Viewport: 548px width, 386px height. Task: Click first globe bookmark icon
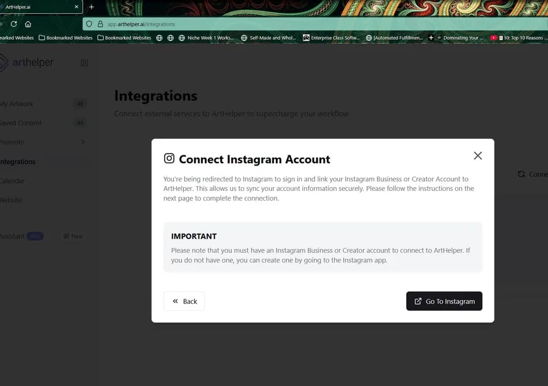pos(159,38)
